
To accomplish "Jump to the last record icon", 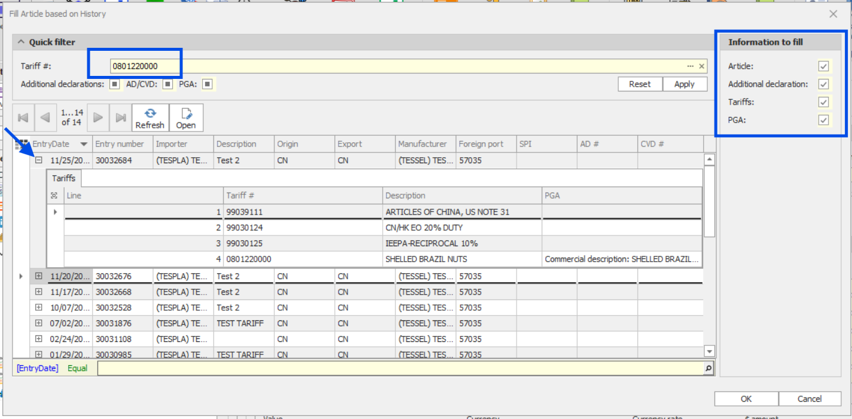I will (x=120, y=117).
